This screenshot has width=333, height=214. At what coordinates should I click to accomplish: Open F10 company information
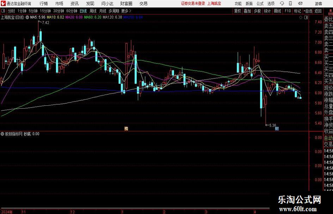(288, 11)
